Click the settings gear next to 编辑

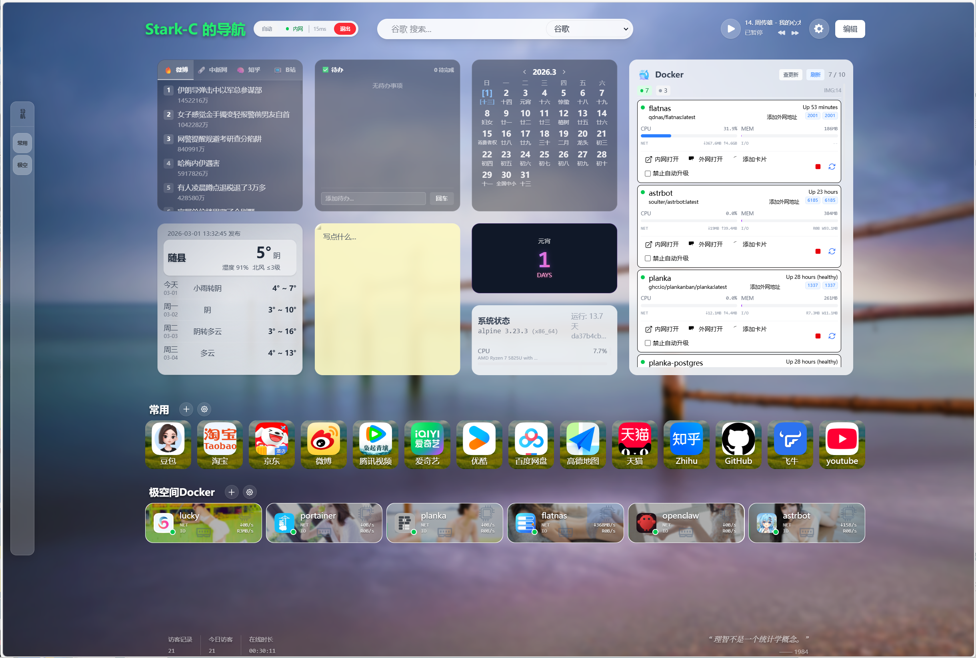(x=818, y=29)
